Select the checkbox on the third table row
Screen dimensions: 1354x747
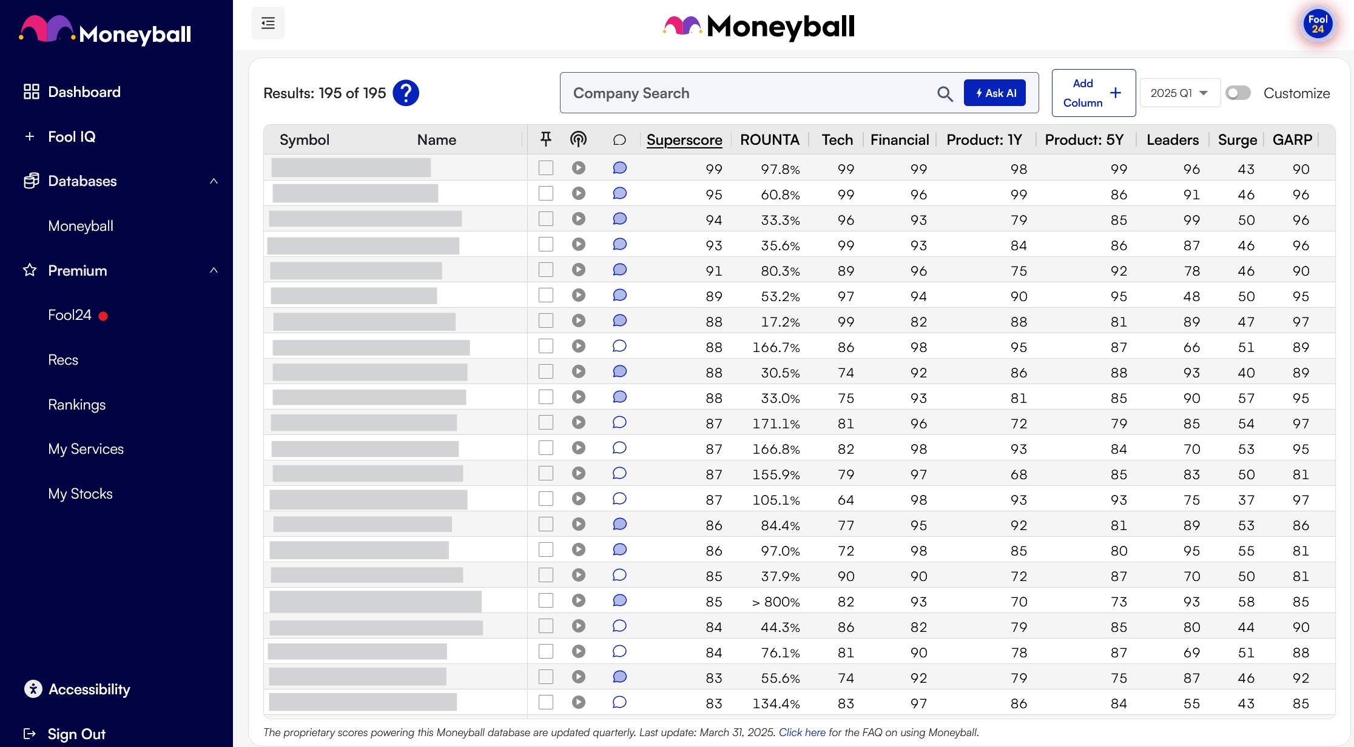[x=545, y=219]
